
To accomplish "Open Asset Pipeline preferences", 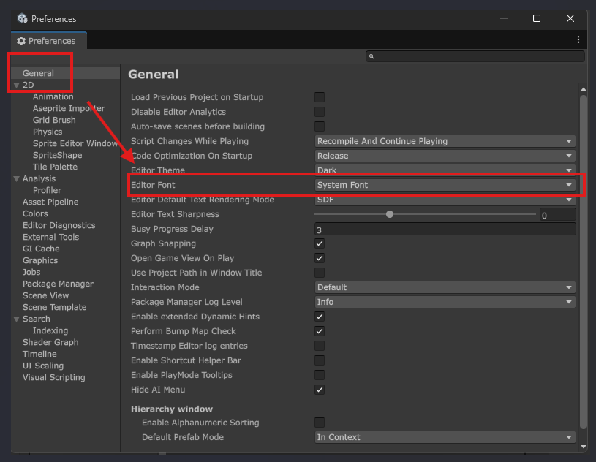I will (x=50, y=202).
